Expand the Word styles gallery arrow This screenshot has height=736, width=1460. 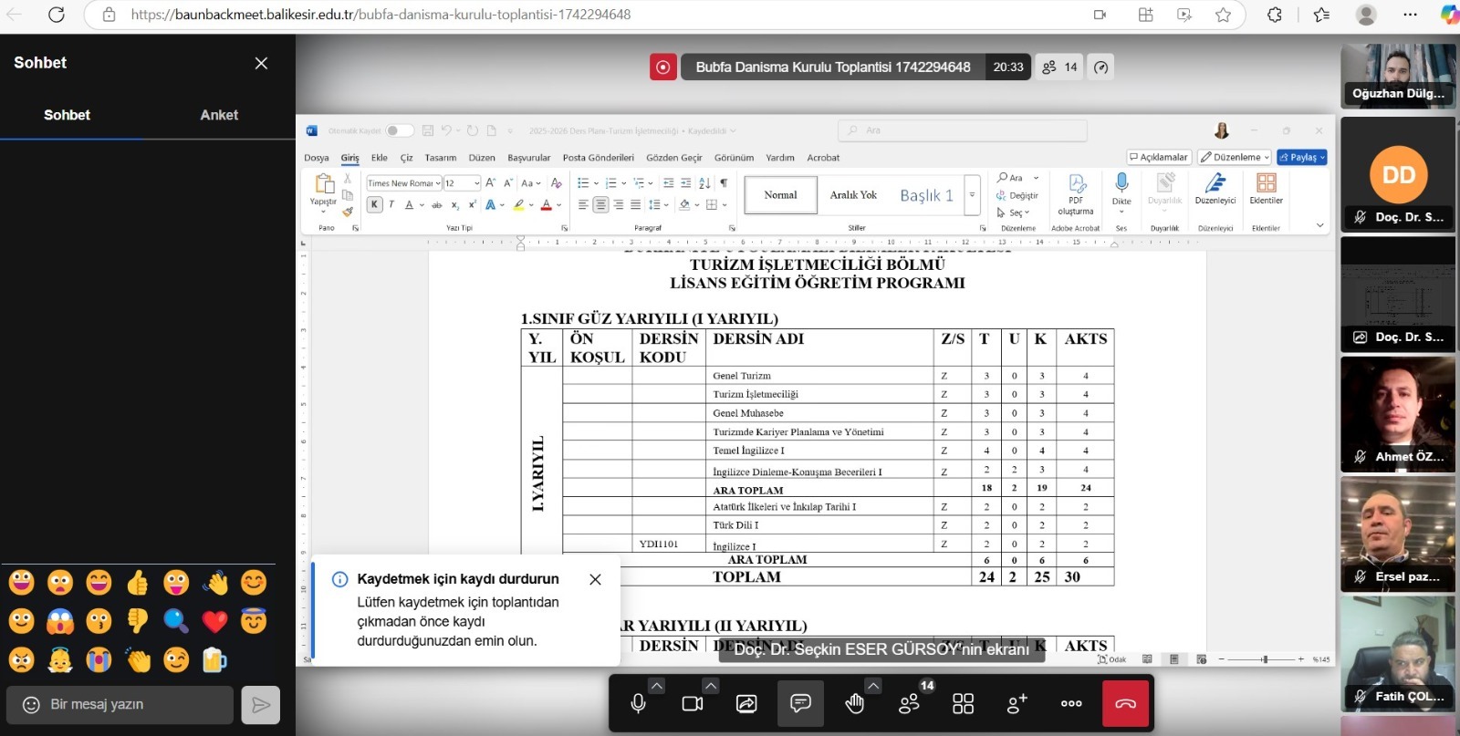click(972, 195)
